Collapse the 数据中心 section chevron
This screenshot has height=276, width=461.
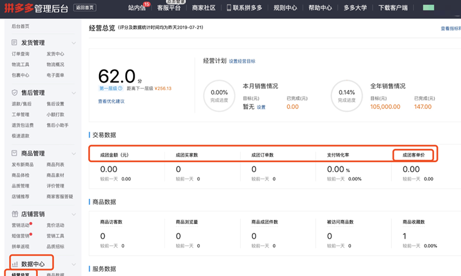pos(74,264)
